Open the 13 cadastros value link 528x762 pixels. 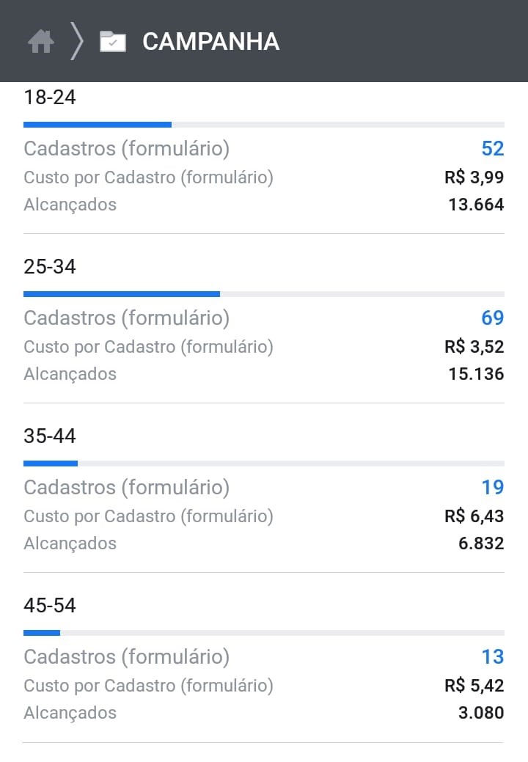click(x=493, y=657)
